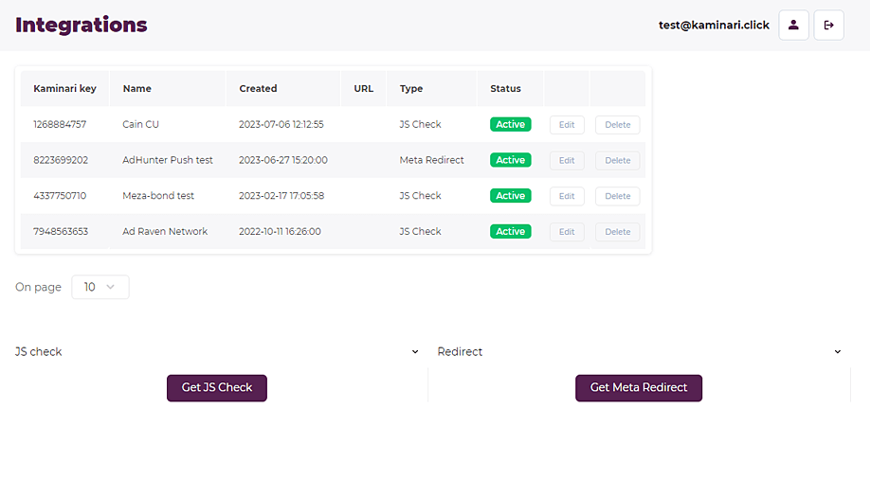Click the Active status badge for Cain CU
The width and height of the screenshot is (871, 498).
pyautogui.click(x=510, y=125)
